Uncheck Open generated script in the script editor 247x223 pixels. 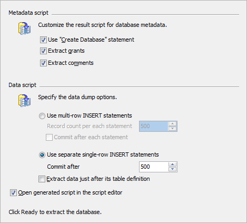tap(13, 192)
